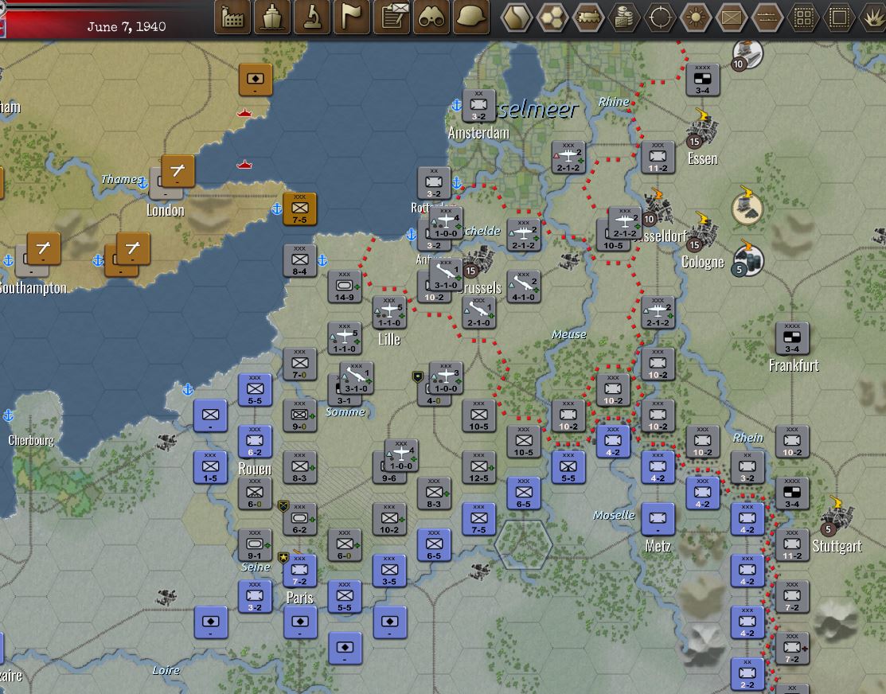Select the German 14-9 tank unit
The height and width of the screenshot is (694, 886).
coord(344,286)
